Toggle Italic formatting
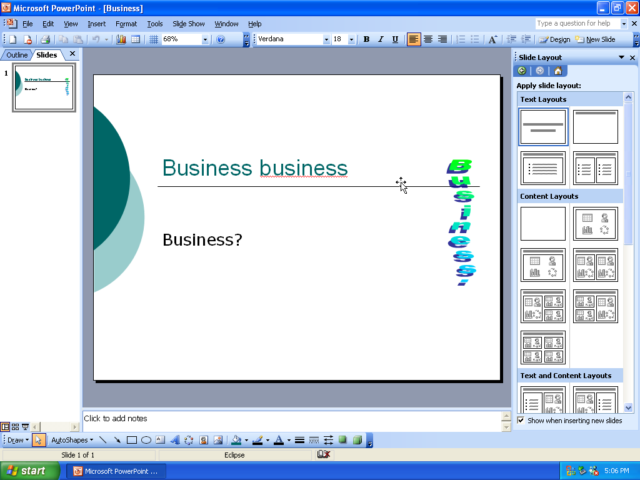This screenshot has height=480, width=640. [x=381, y=39]
